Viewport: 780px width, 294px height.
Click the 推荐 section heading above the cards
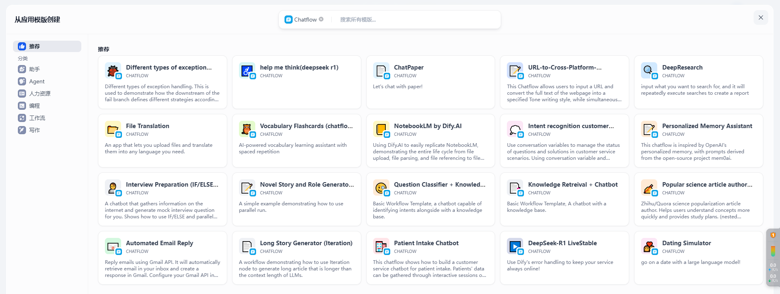pos(104,49)
